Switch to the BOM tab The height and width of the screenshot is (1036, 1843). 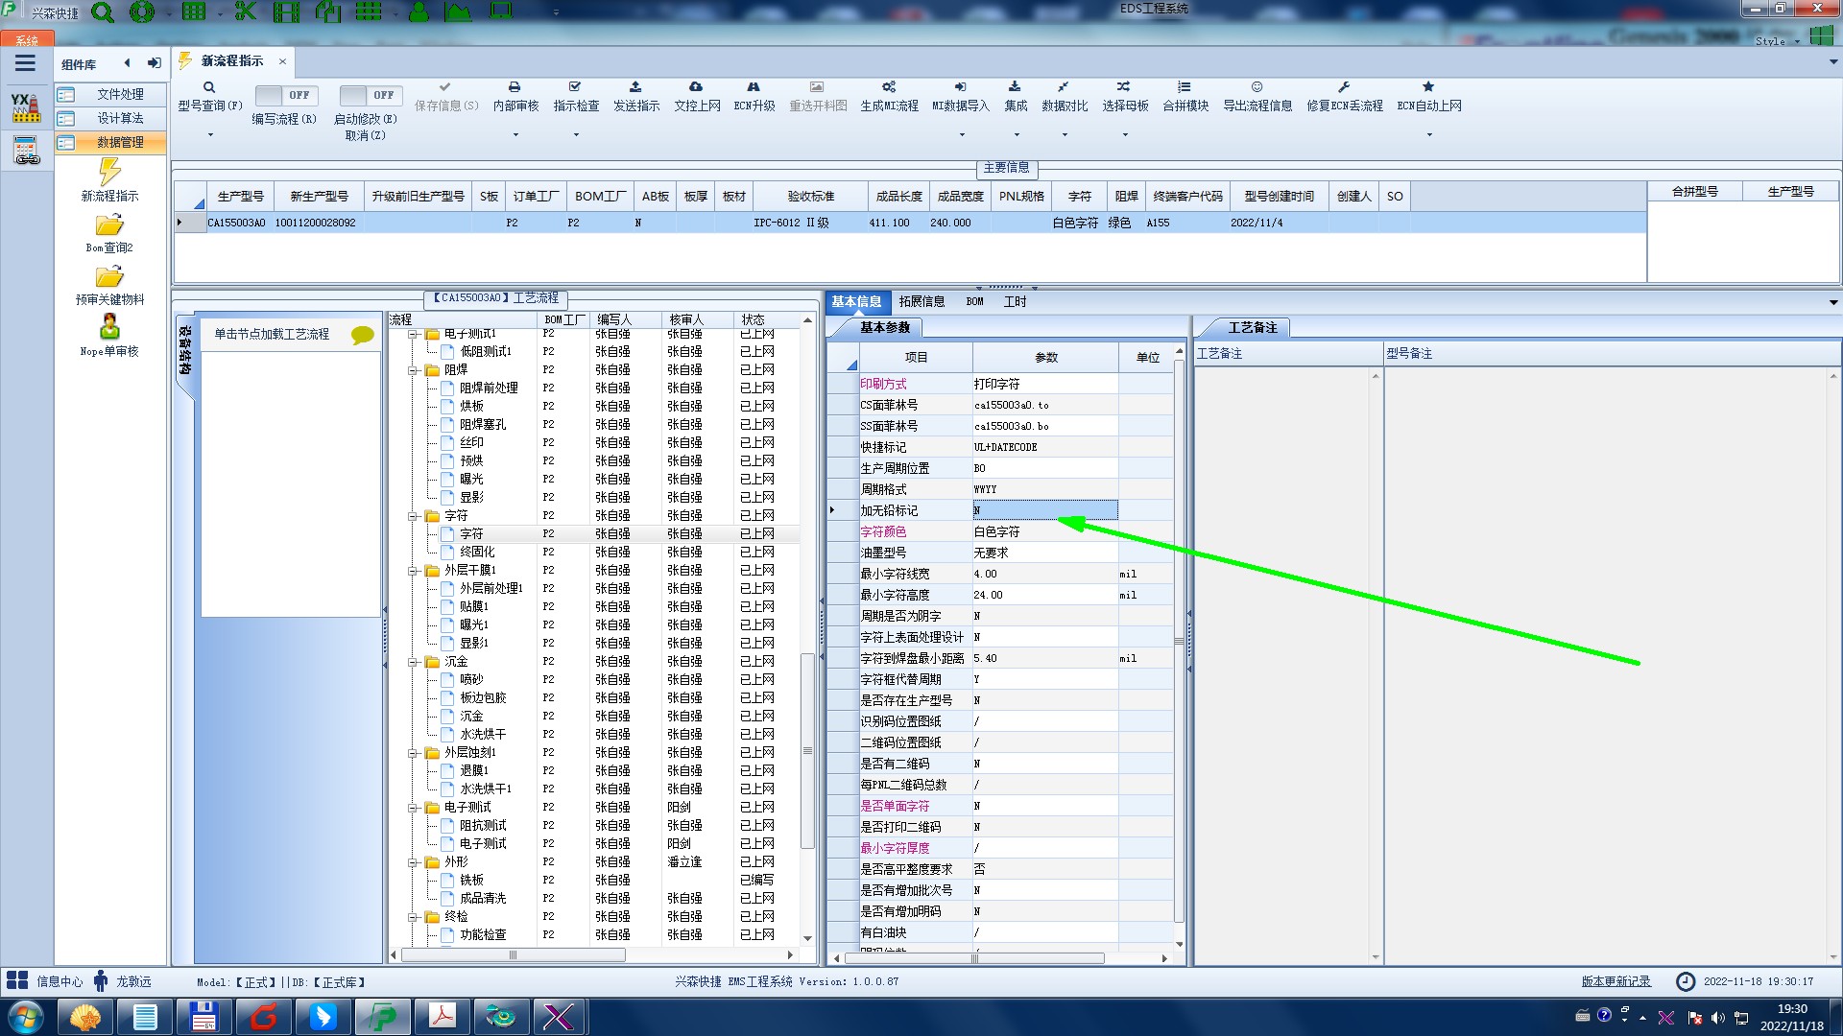click(974, 301)
